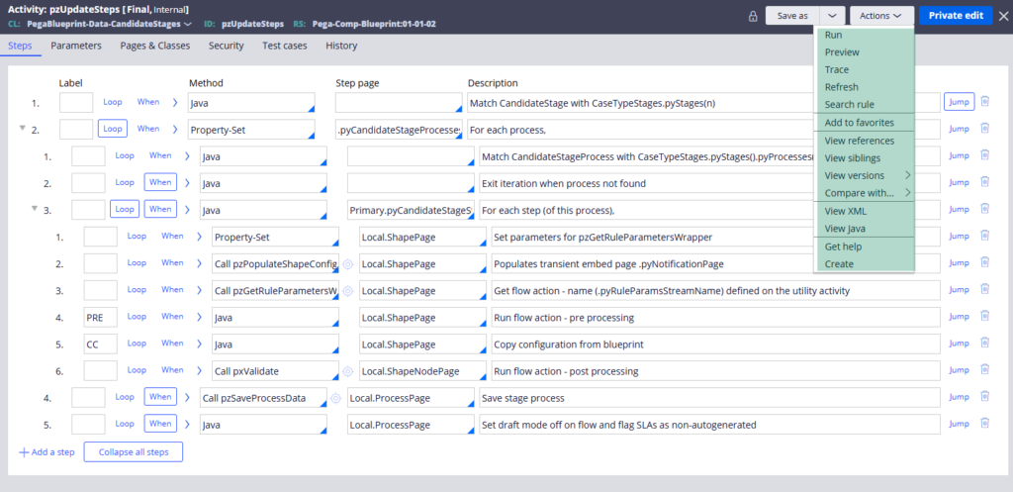The width and height of the screenshot is (1013, 492).
Task: Select 'Add to favorites' menu entry
Action: click(864, 122)
